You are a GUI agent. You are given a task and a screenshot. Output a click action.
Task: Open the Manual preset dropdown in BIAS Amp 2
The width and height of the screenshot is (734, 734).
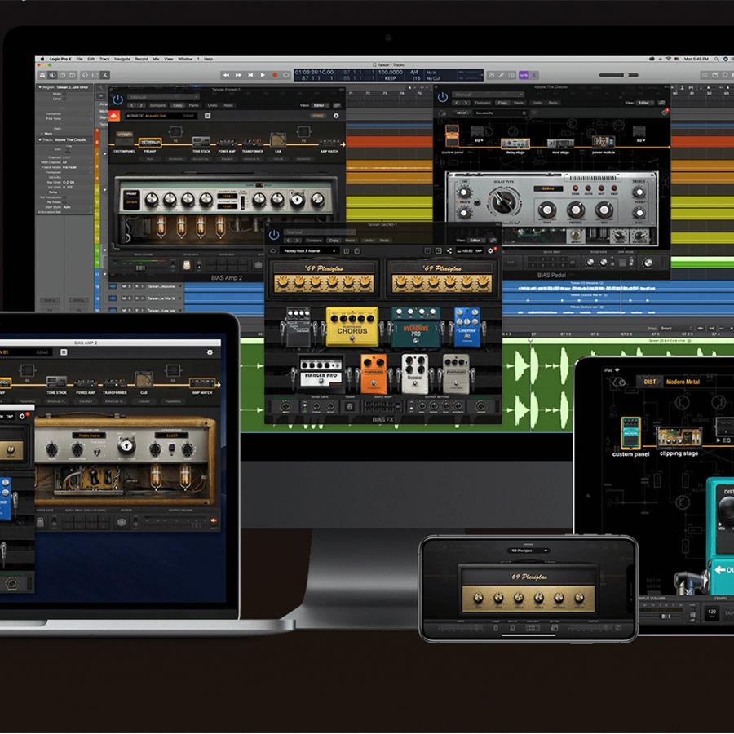pos(163,97)
